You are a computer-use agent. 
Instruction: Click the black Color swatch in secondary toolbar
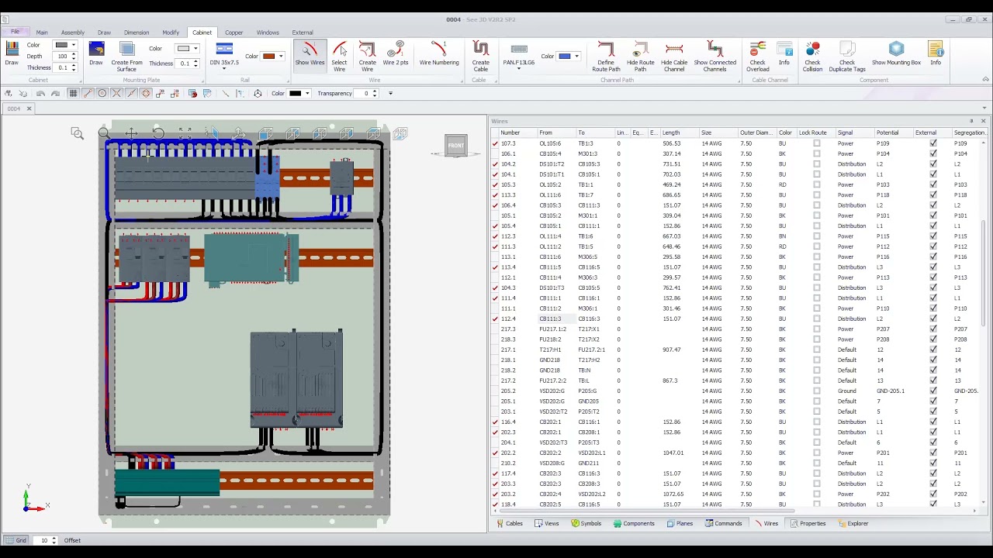pos(296,93)
